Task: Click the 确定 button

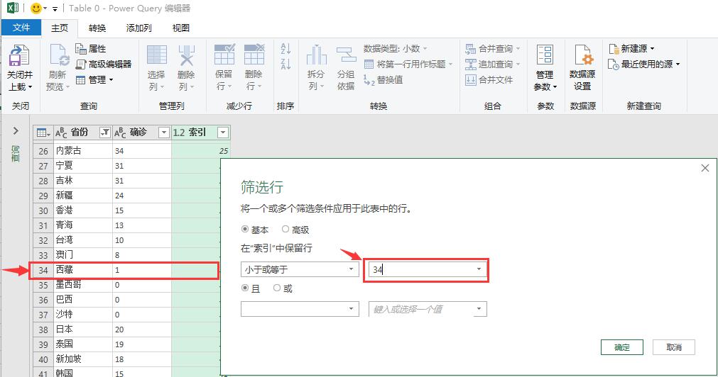Action: pos(621,347)
